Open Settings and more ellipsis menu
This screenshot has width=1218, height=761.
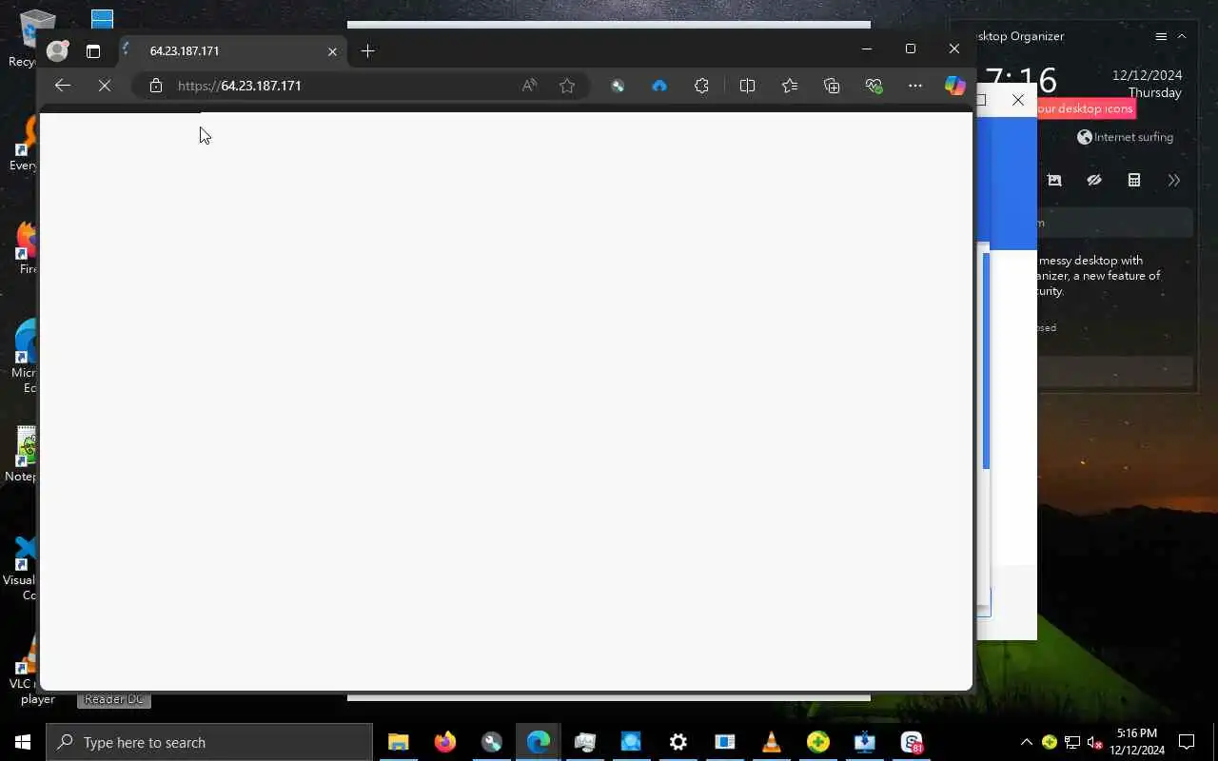pyautogui.click(x=915, y=86)
